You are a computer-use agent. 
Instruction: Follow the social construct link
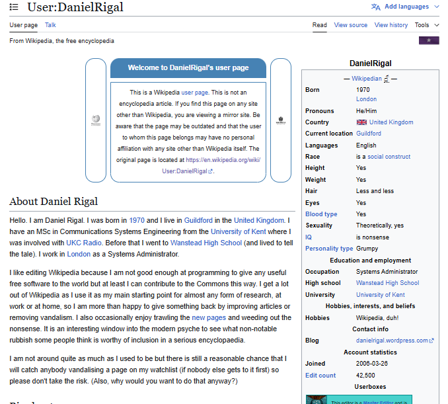pos(389,157)
